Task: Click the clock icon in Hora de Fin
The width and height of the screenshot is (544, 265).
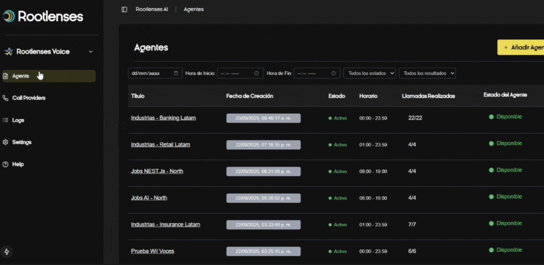Action: click(x=333, y=73)
